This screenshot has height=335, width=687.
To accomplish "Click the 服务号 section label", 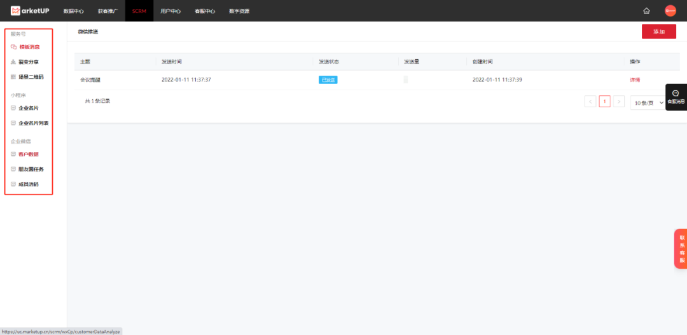I will click(18, 34).
